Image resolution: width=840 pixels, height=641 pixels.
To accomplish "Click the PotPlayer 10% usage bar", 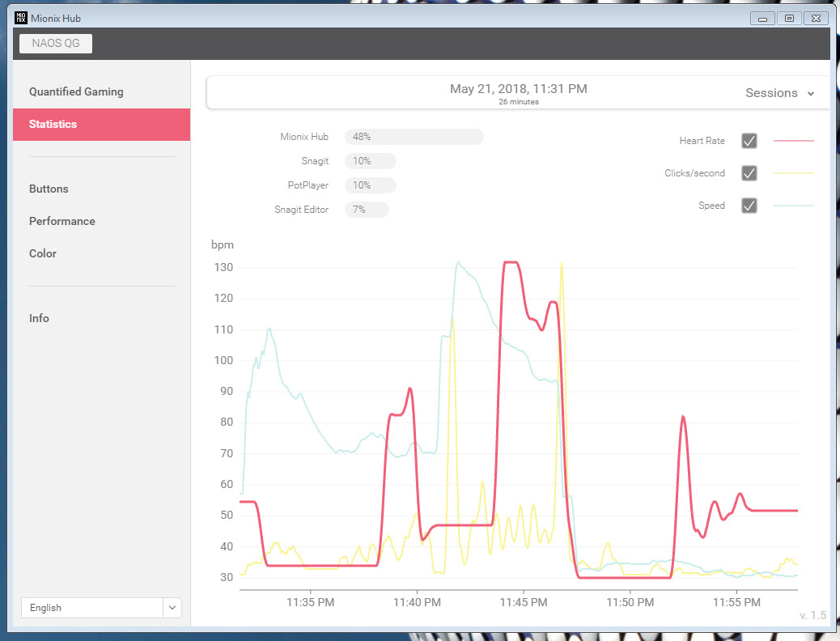I will (x=370, y=185).
